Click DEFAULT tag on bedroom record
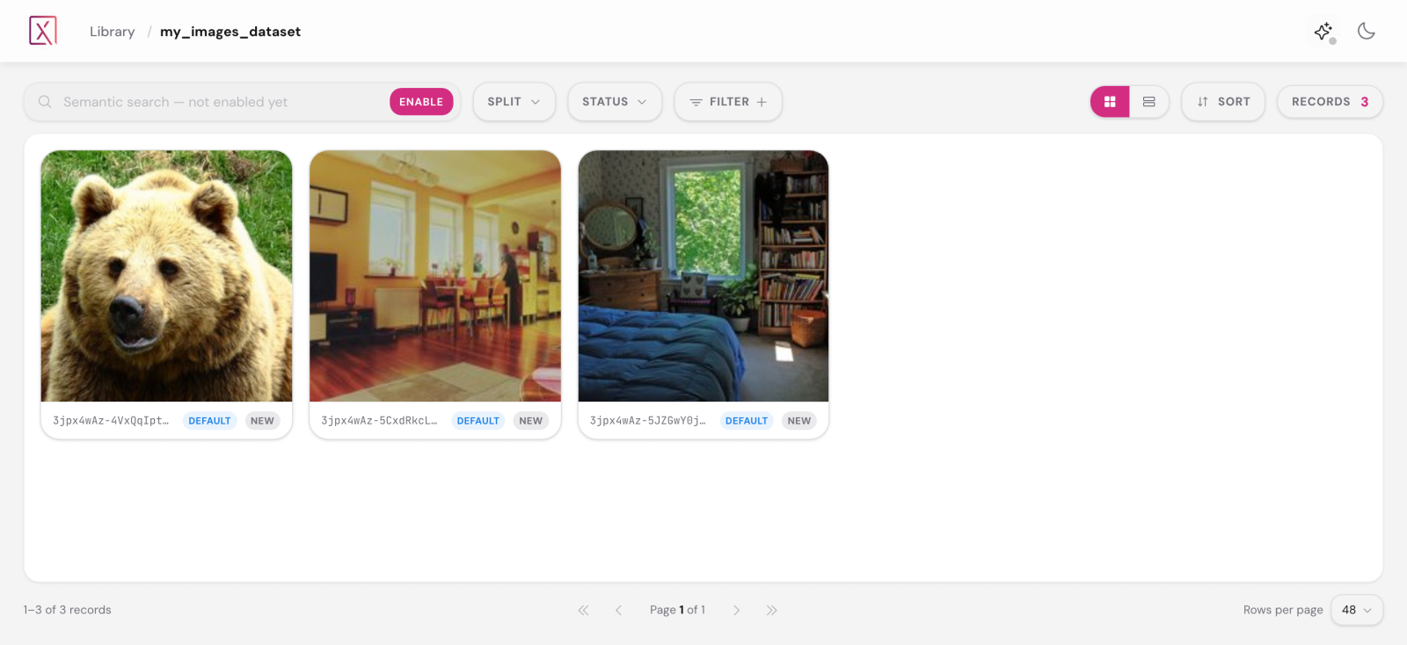 (x=747, y=421)
